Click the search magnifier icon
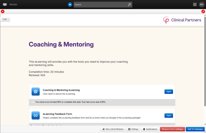 [129, 5]
